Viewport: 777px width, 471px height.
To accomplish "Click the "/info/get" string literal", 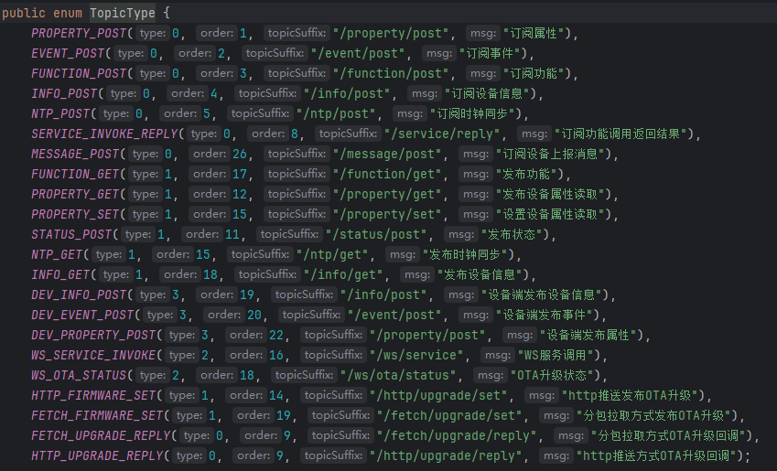I will tap(343, 275).
